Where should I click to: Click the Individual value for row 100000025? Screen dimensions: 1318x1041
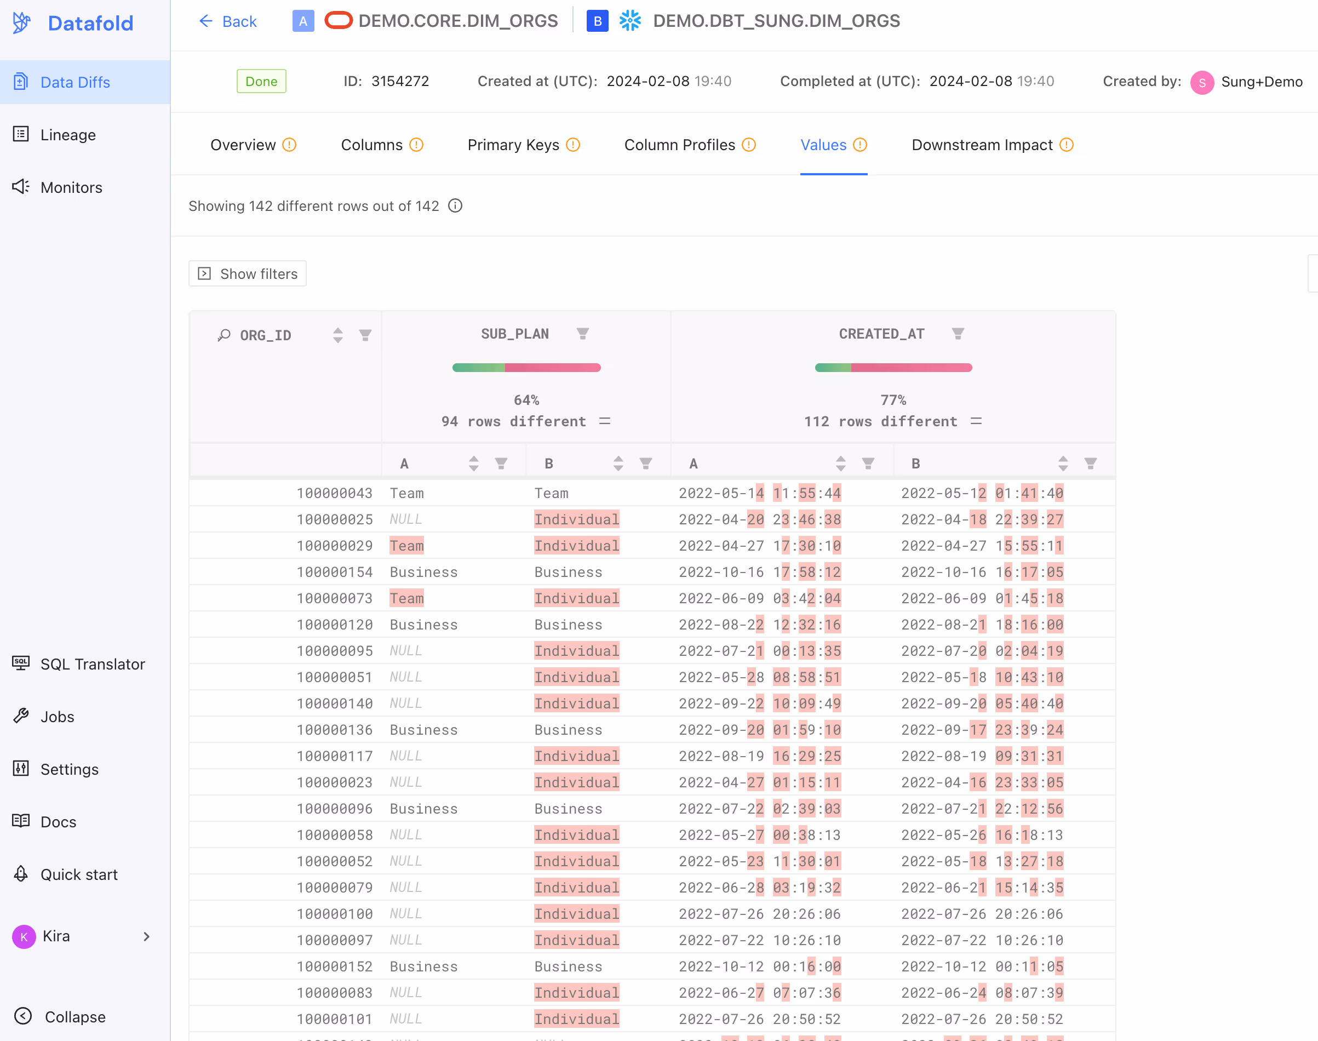pos(576,519)
